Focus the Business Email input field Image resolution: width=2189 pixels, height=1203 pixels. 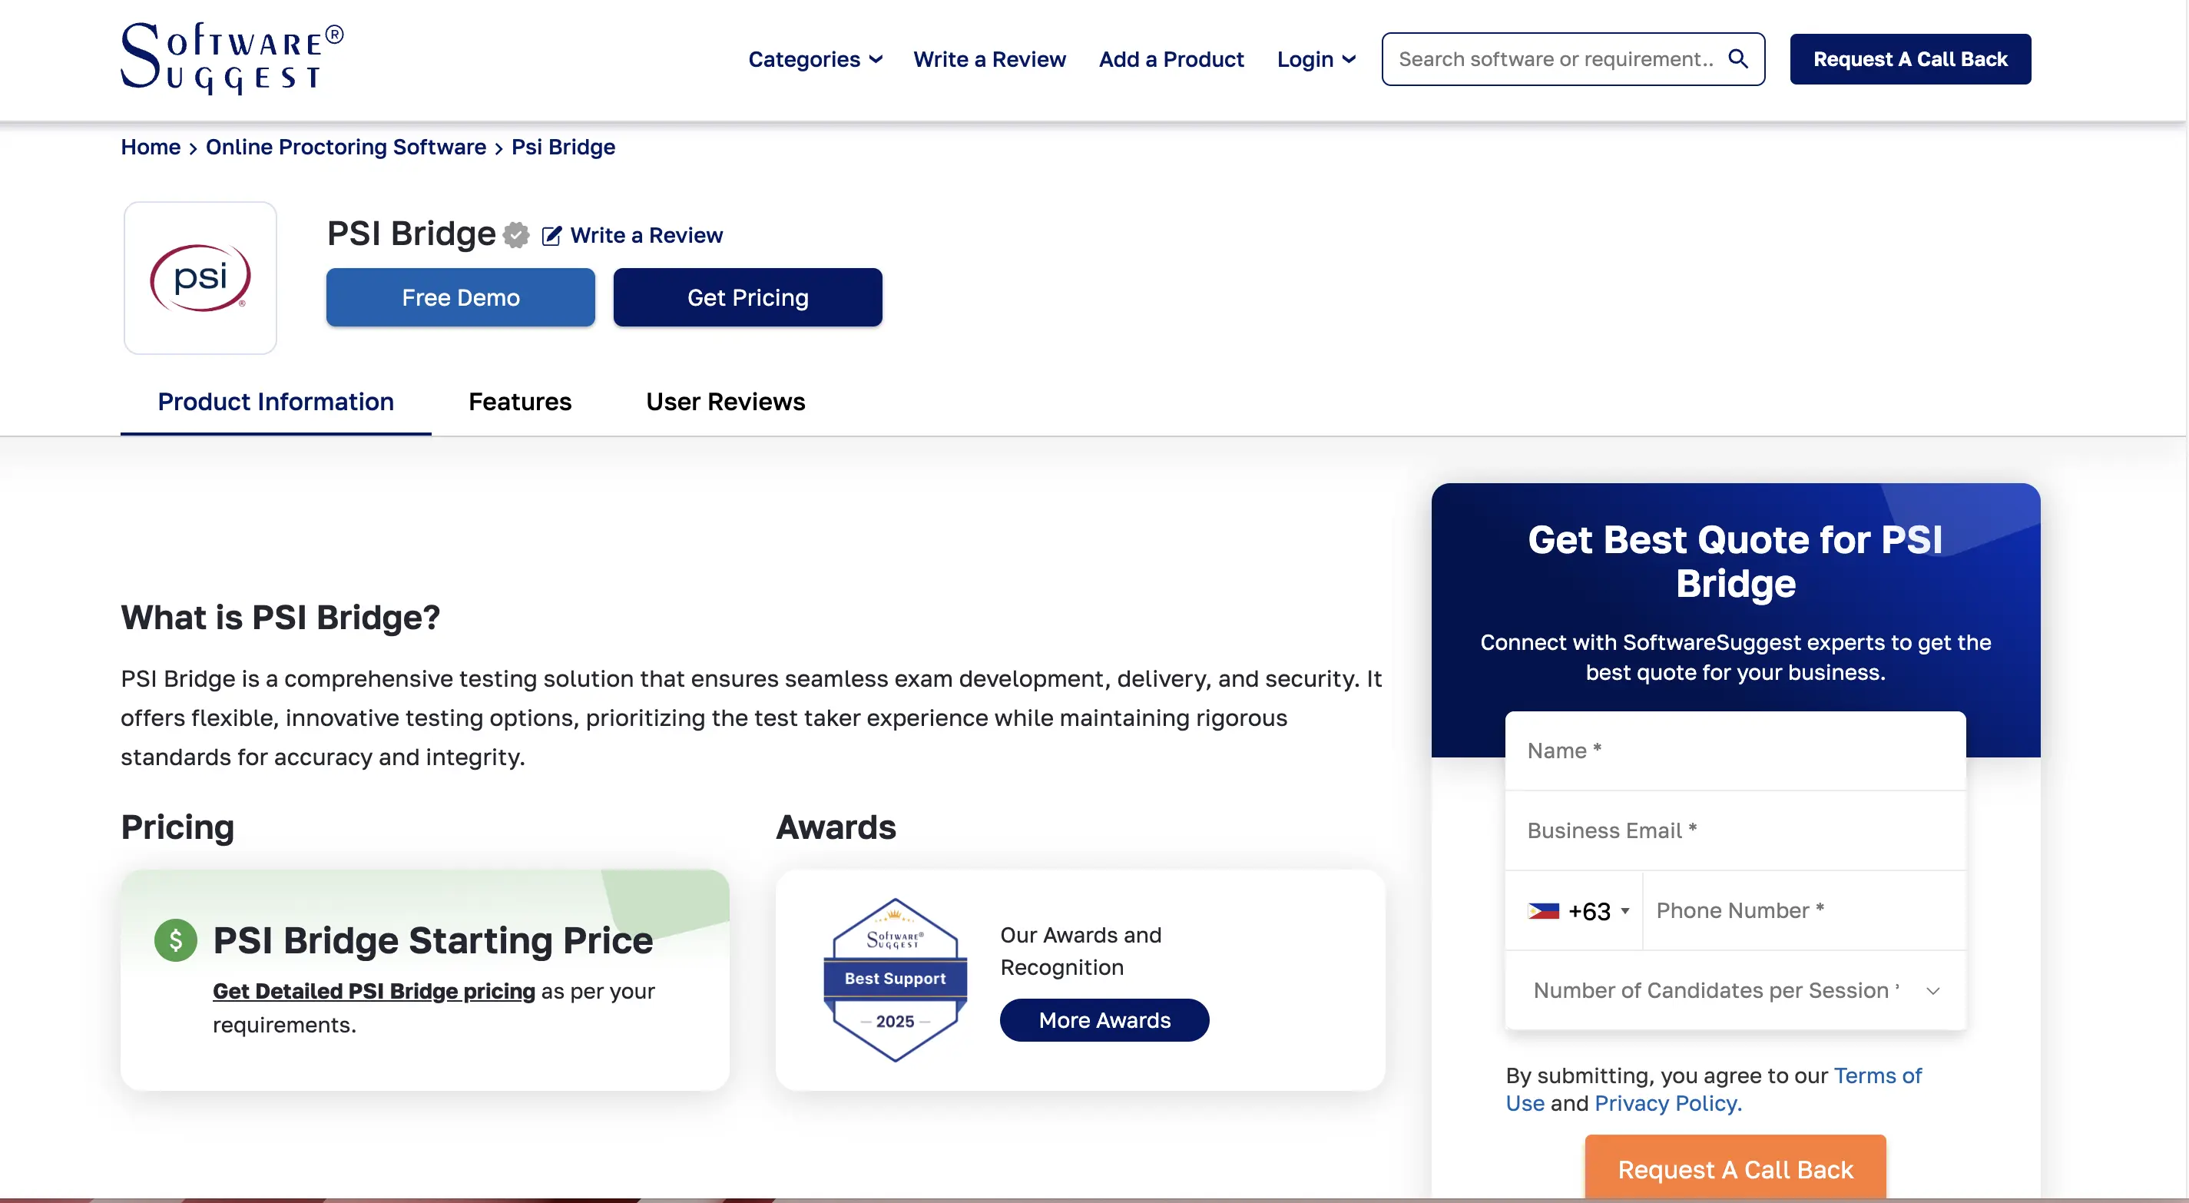click(1734, 830)
